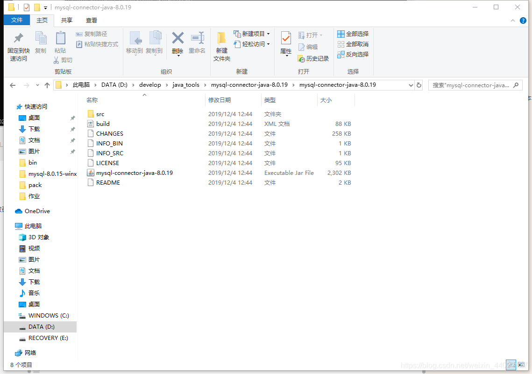The width and height of the screenshot is (532, 374).
Task: Create a New folder via ribbon icon
Action: pos(221,39)
